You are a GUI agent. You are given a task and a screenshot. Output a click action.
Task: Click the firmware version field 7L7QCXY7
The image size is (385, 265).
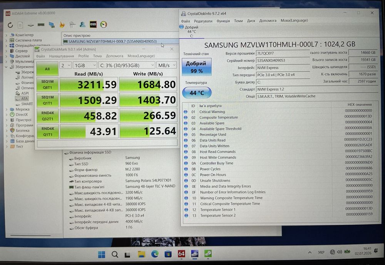point(283,53)
